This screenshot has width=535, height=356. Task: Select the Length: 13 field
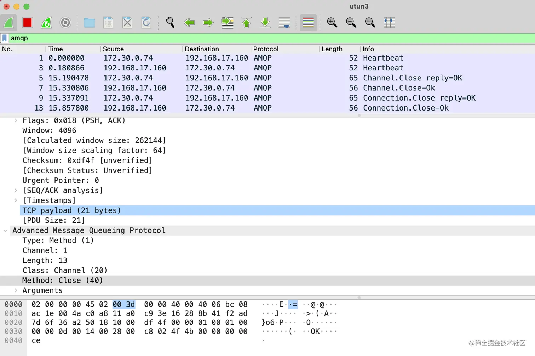coord(45,260)
